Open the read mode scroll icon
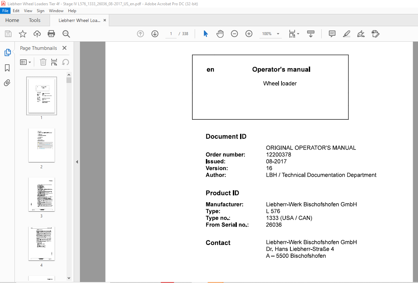418x283 pixels. click(311, 34)
